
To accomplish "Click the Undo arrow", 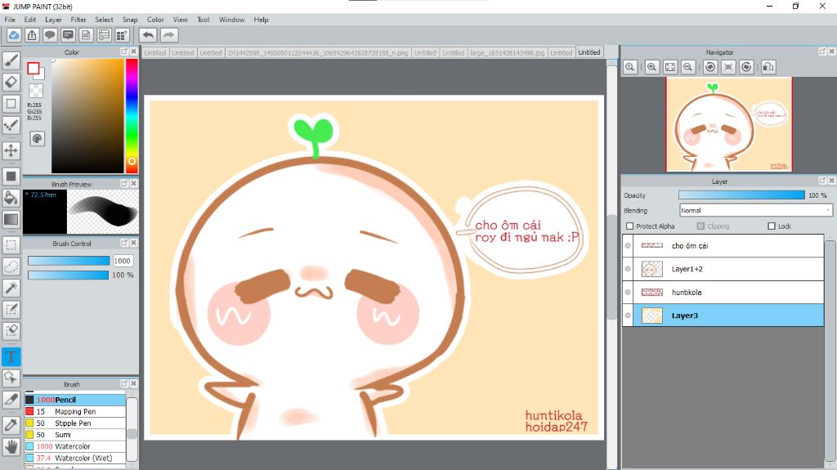I will pos(148,35).
